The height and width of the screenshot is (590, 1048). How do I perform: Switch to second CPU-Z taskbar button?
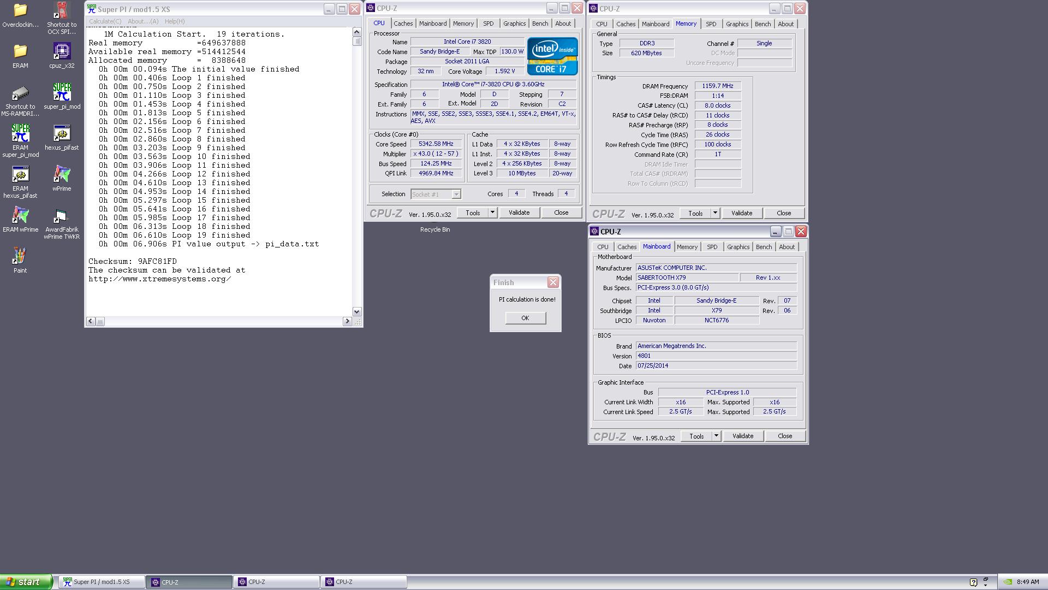(277, 582)
